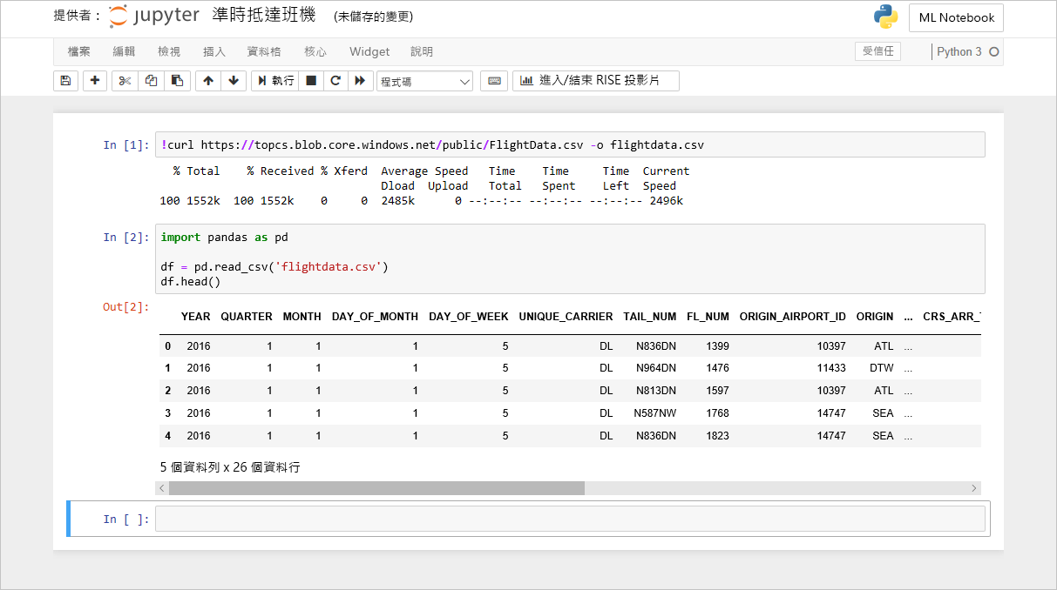Image resolution: width=1057 pixels, height=590 pixels.
Task: Click the DTW origin cell
Action: coord(882,368)
